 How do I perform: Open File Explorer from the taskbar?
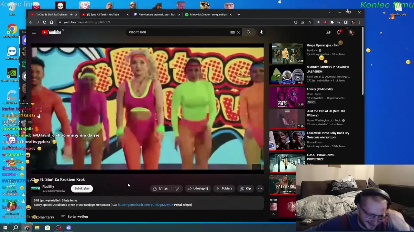(x=37, y=228)
